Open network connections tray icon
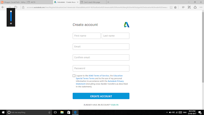204x115 pixels. click(177, 112)
